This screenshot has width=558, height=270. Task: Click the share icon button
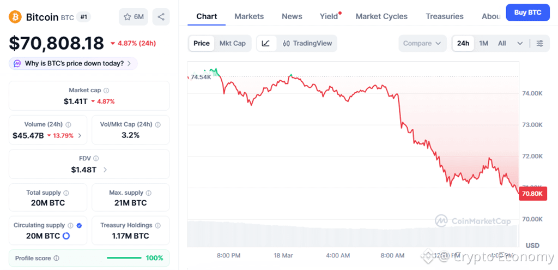tap(161, 17)
